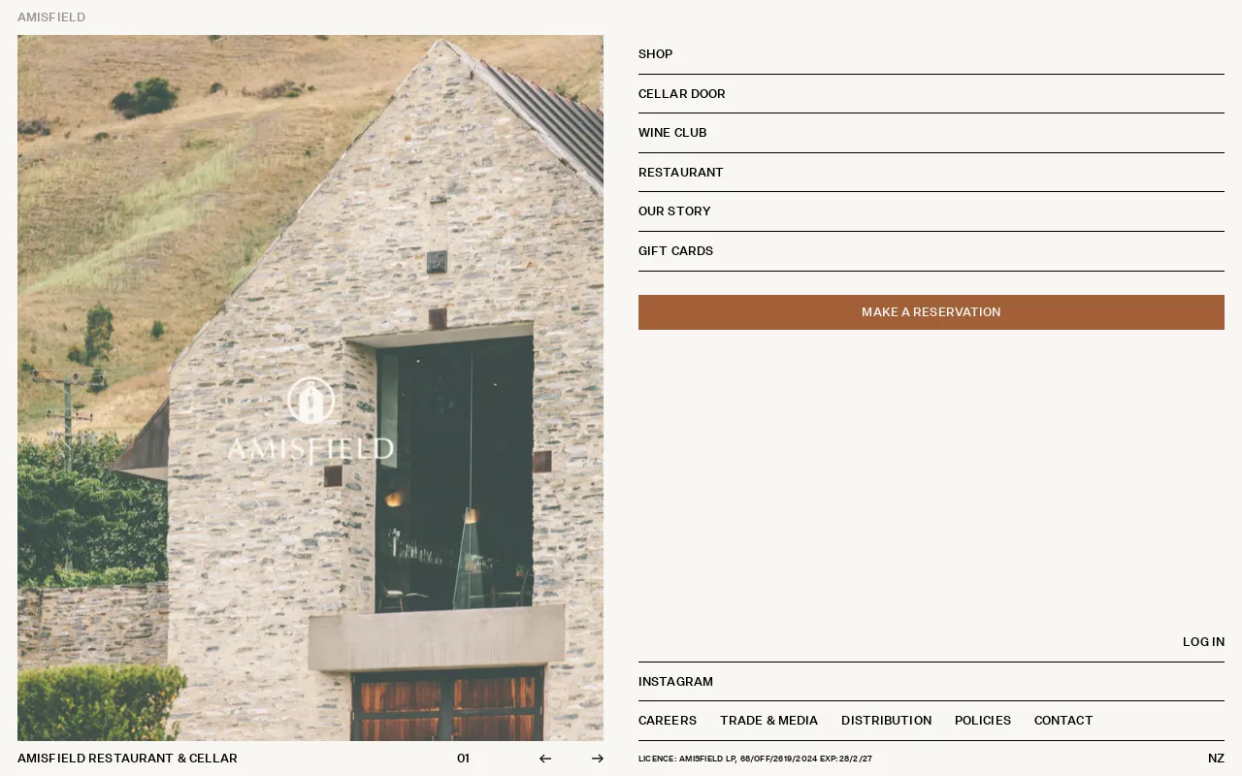Image resolution: width=1242 pixels, height=776 pixels.
Task: Open the NZ region selector
Action: point(1216,758)
